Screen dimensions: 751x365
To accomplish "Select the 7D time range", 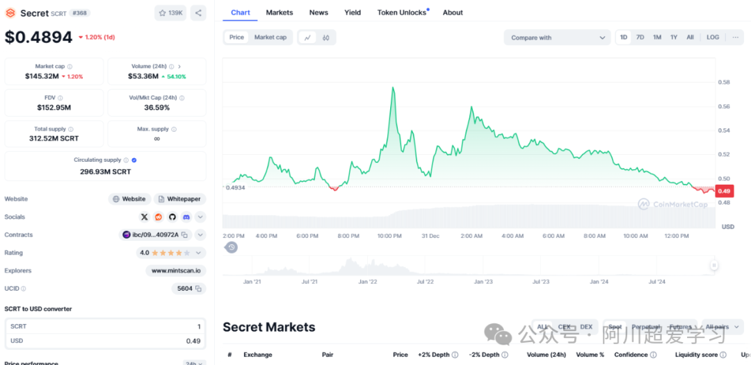I will click(640, 37).
